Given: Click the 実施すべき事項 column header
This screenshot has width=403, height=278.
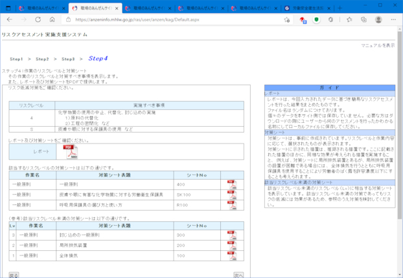Looking at the screenshot, I should 149,105.
